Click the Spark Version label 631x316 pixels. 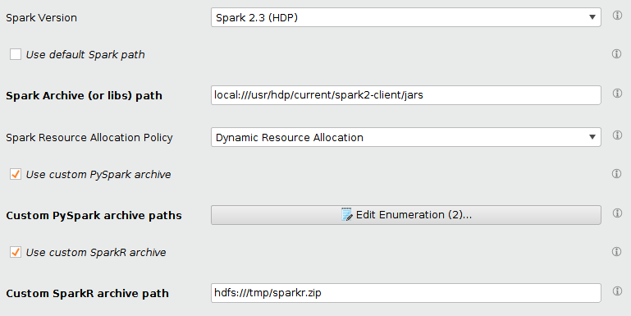pyautogui.click(x=42, y=18)
